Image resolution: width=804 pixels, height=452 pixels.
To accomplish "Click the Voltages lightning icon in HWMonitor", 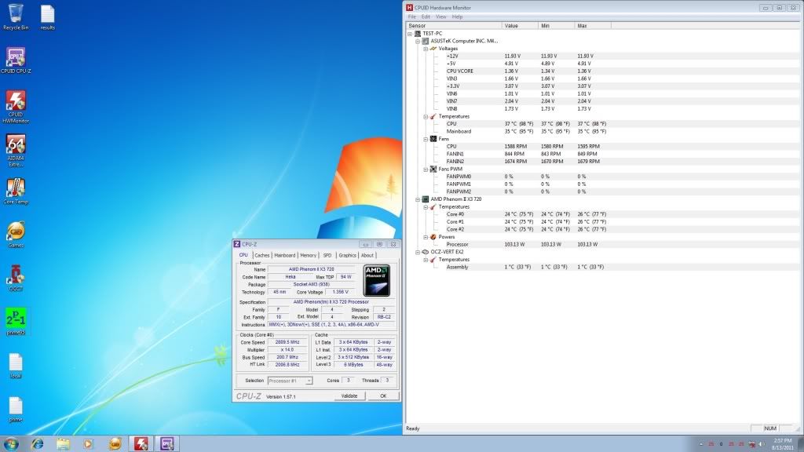I will pyautogui.click(x=433, y=48).
